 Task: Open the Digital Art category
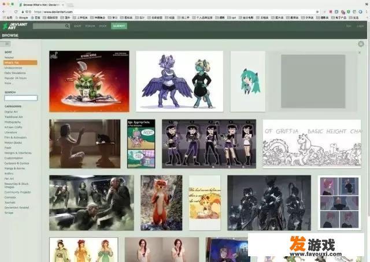tap(11, 112)
